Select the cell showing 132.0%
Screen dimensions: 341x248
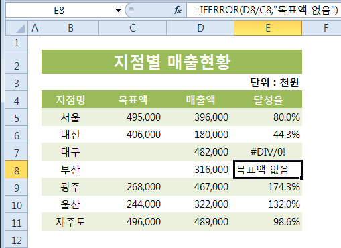(268, 204)
